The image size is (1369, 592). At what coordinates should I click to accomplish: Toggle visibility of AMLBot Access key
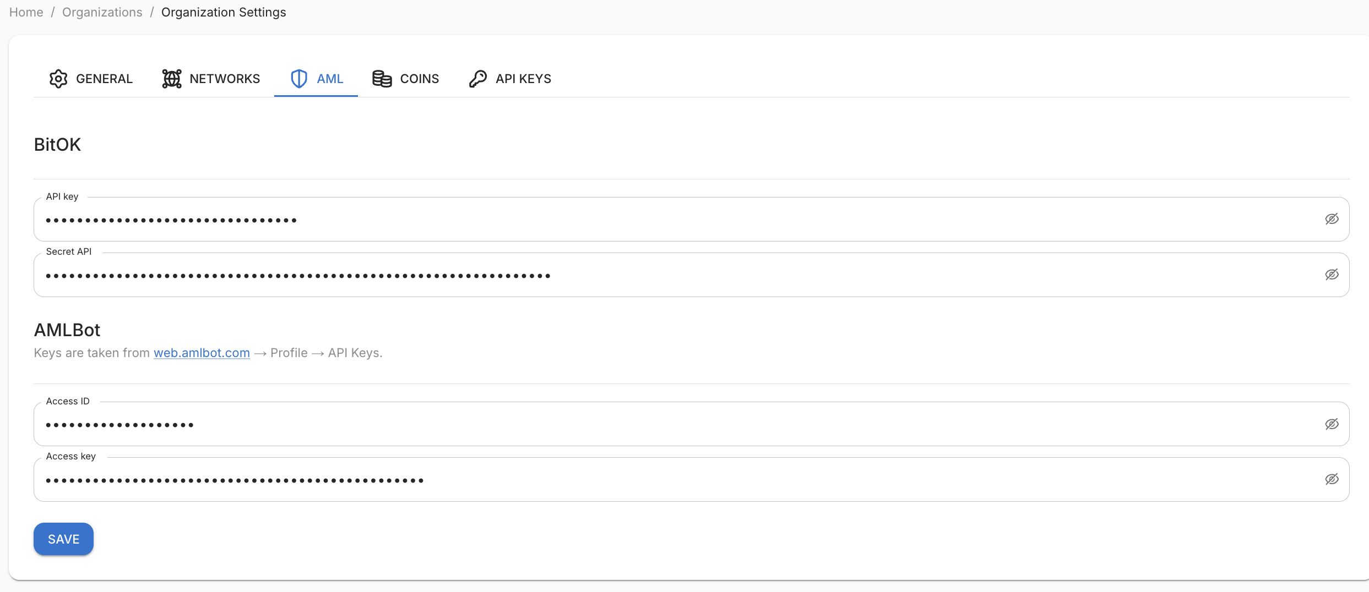point(1332,479)
